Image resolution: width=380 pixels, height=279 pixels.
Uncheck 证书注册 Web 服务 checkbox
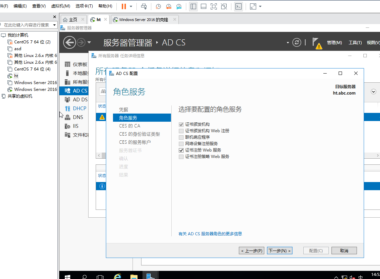(x=181, y=151)
